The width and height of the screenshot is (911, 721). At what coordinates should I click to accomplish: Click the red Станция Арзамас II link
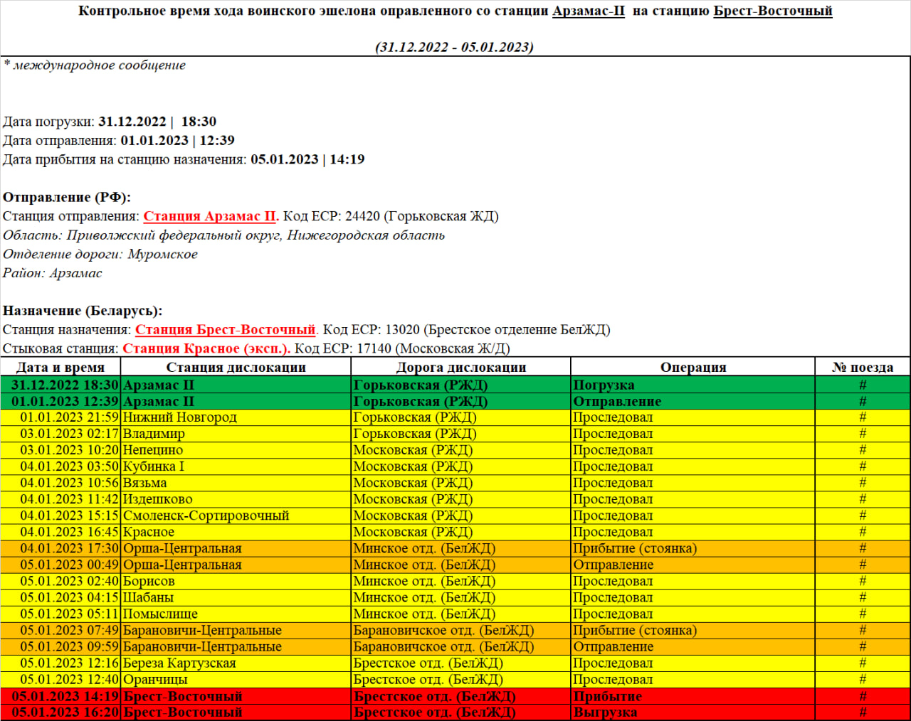pyautogui.click(x=209, y=216)
